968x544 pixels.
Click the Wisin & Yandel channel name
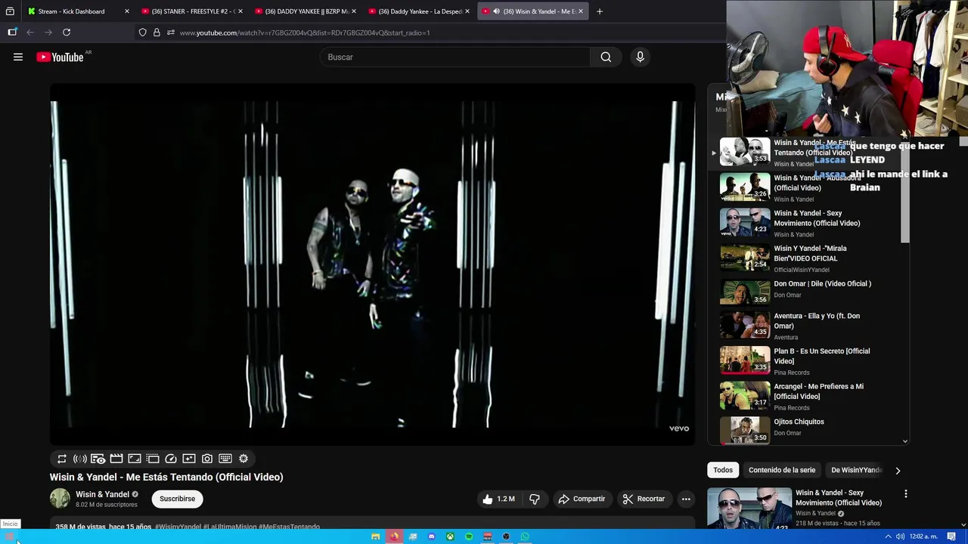coord(102,494)
